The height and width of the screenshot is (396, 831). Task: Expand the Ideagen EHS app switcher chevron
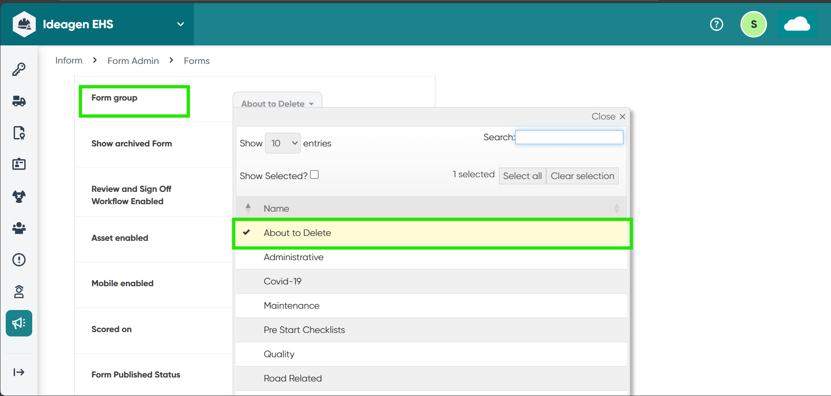coord(180,24)
